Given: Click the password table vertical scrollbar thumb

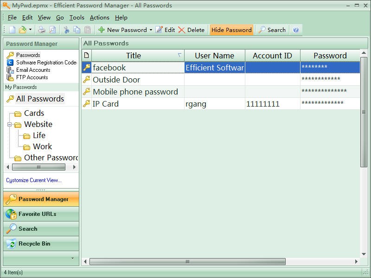Looking at the screenshot, I should coord(364,112).
